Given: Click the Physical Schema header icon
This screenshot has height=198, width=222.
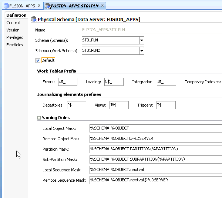Looking at the screenshot, I should click(34, 19).
